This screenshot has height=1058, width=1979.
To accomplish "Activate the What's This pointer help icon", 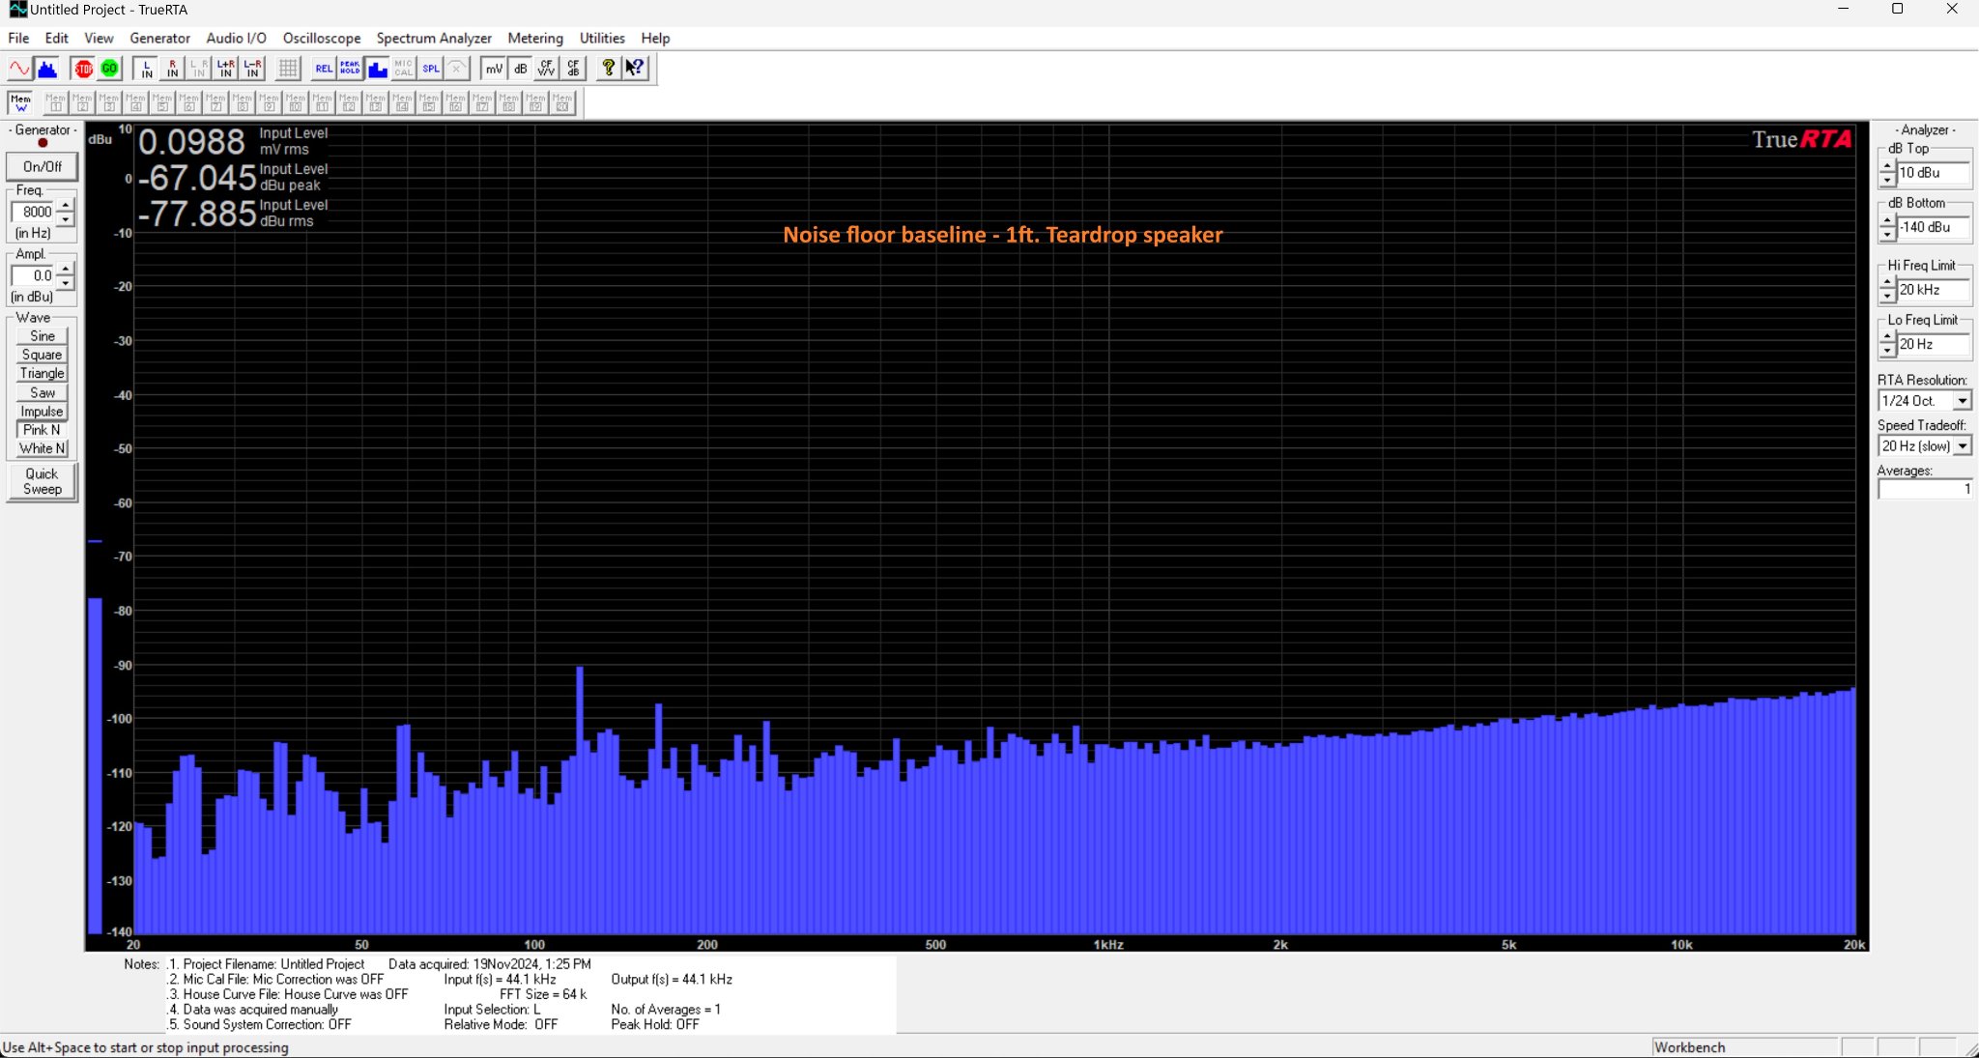I will 635,69.
